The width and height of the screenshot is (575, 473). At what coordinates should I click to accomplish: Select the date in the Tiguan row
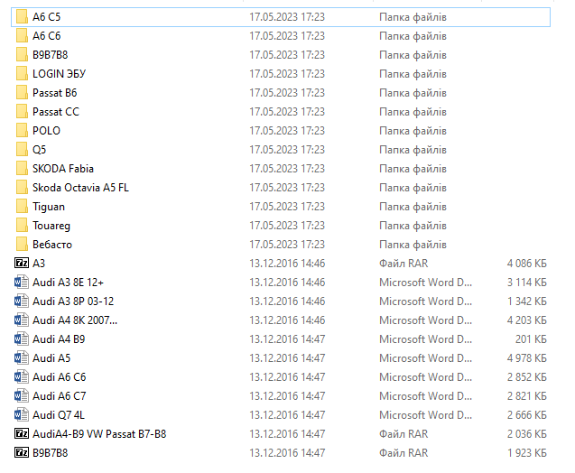pos(287,207)
